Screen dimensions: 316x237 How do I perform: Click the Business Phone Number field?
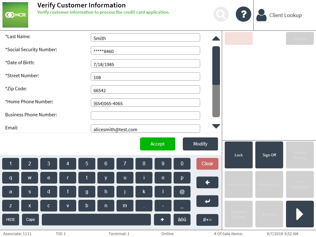tap(145, 115)
